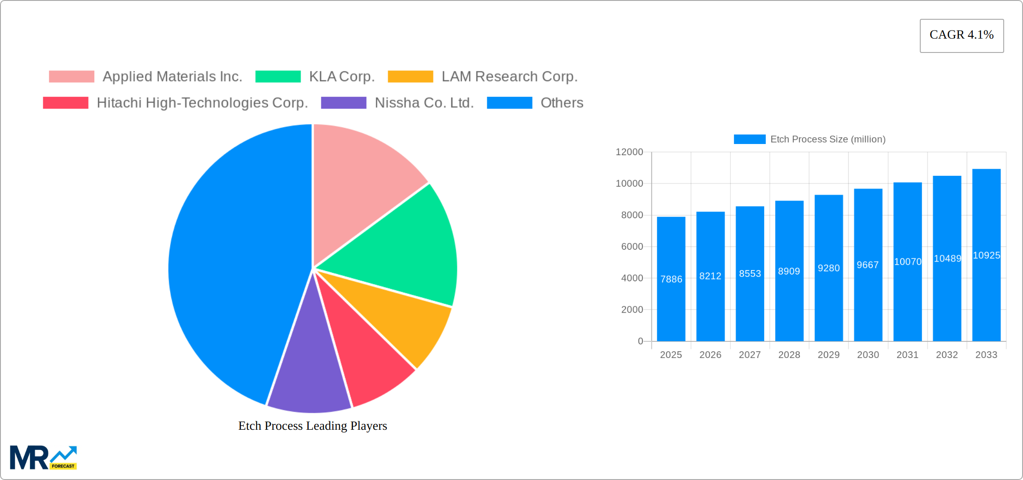Toggle the Applied Materials Inc. legend swatch
This screenshot has height=480, width=1023.
tap(71, 77)
